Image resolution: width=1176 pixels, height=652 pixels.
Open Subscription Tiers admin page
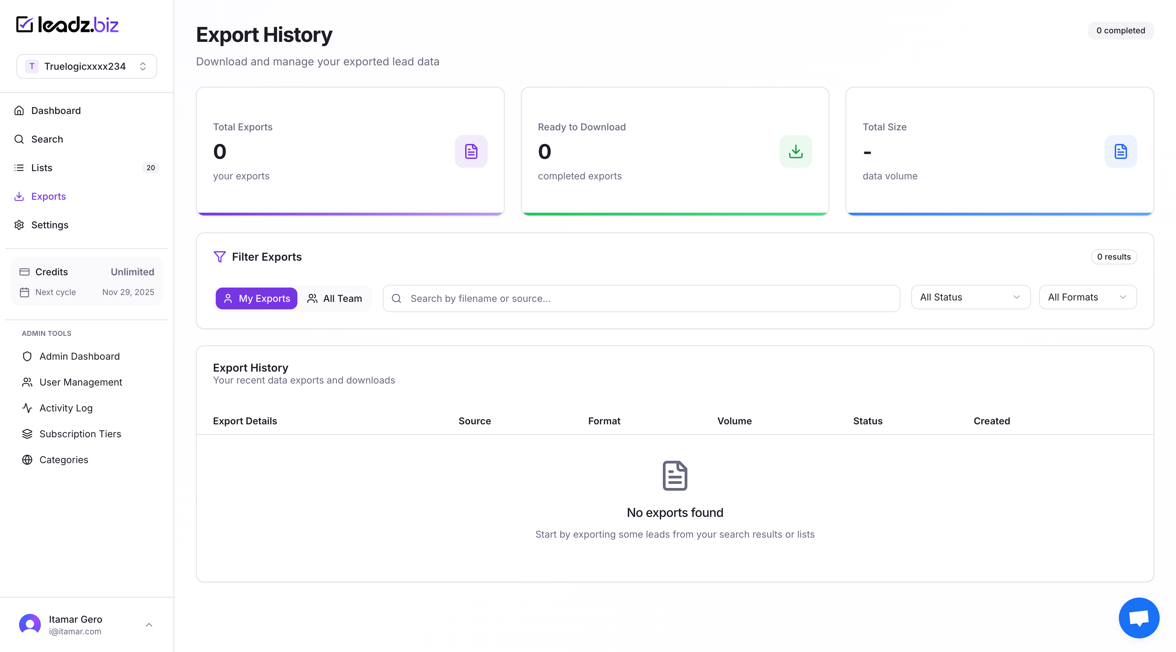pos(80,434)
